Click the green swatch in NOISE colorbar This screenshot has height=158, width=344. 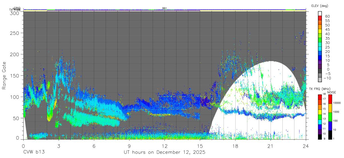click(330, 117)
